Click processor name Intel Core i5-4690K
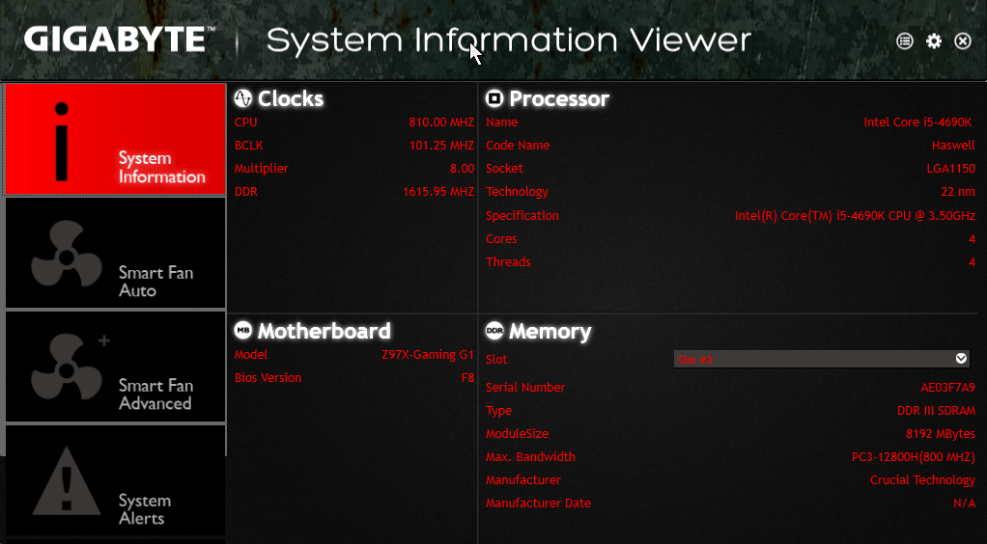This screenshot has height=544, width=987. click(918, 122)
